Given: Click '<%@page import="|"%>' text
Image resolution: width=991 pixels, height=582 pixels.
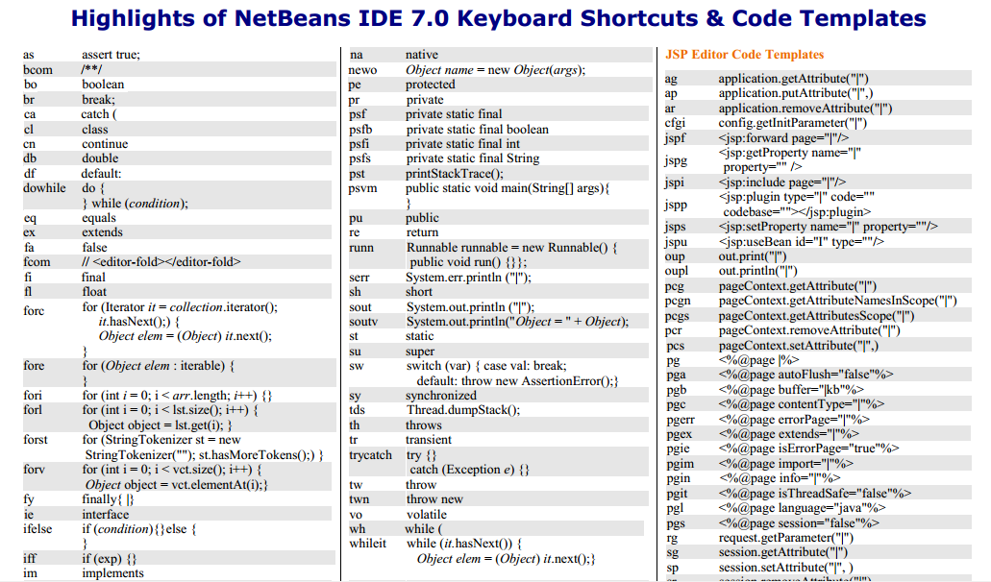Looking at the screenshot, I should (x=785, y=464).
